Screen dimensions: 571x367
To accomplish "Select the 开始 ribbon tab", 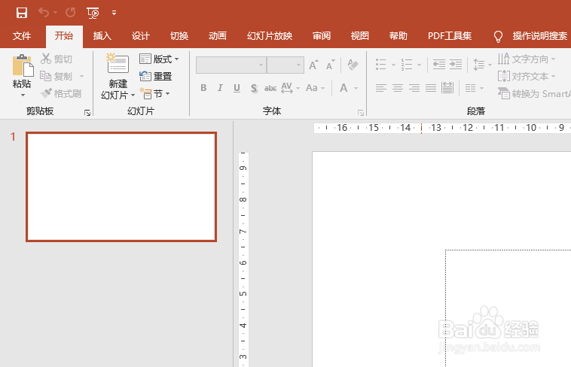I will (64, 36).
